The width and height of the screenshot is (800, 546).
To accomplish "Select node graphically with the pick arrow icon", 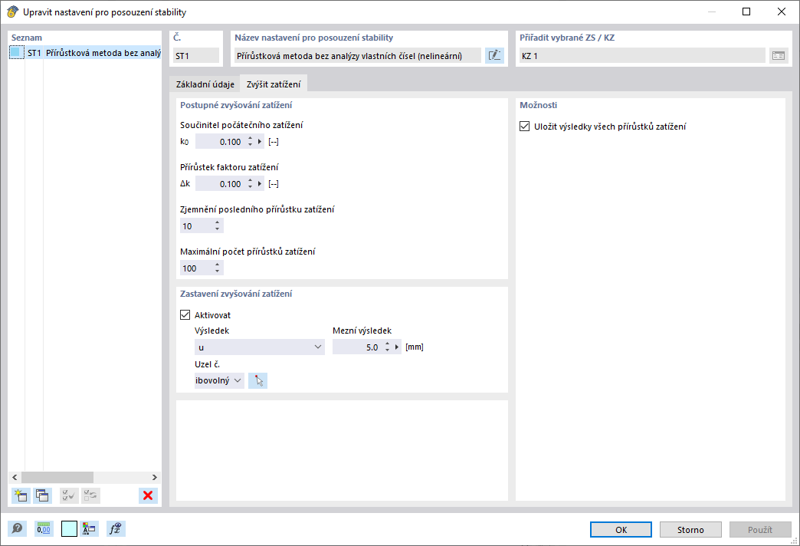I will [257, 380].
